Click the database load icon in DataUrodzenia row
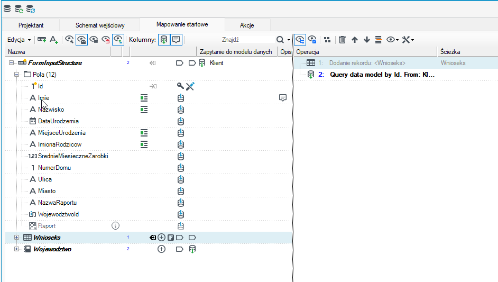Viewport: 498px width, 282px height. (181, 121)
